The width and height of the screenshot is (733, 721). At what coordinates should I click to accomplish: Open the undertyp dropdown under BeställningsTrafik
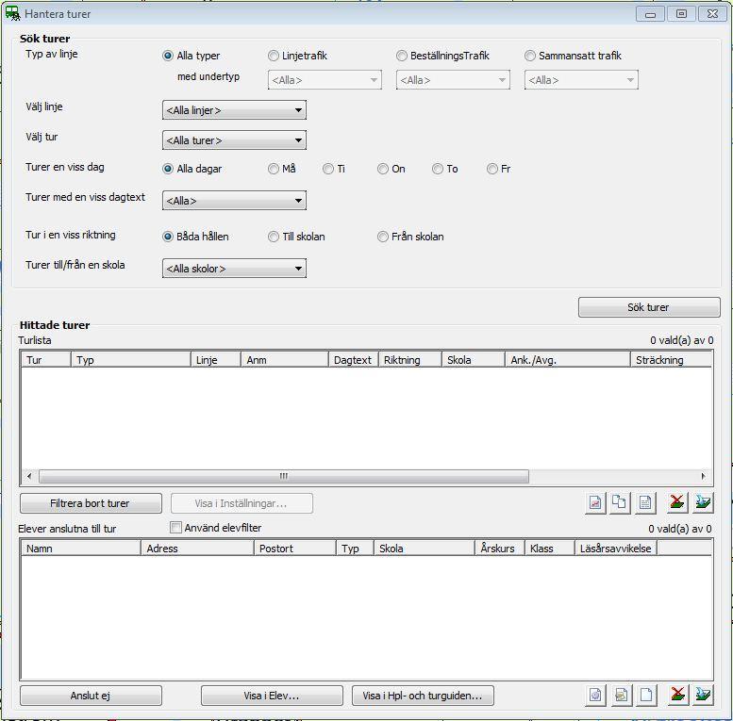coord(453,80)
